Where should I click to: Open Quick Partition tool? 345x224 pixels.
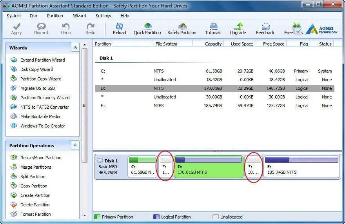click(x=147, y=29)
